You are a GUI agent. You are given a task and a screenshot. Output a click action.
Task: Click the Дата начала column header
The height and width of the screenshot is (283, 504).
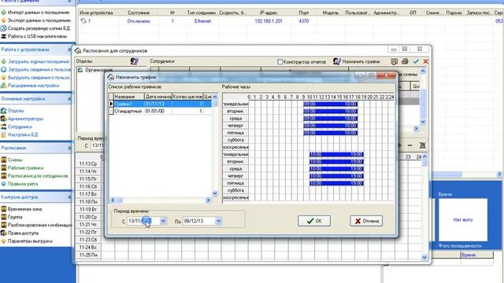coord(158,97)
